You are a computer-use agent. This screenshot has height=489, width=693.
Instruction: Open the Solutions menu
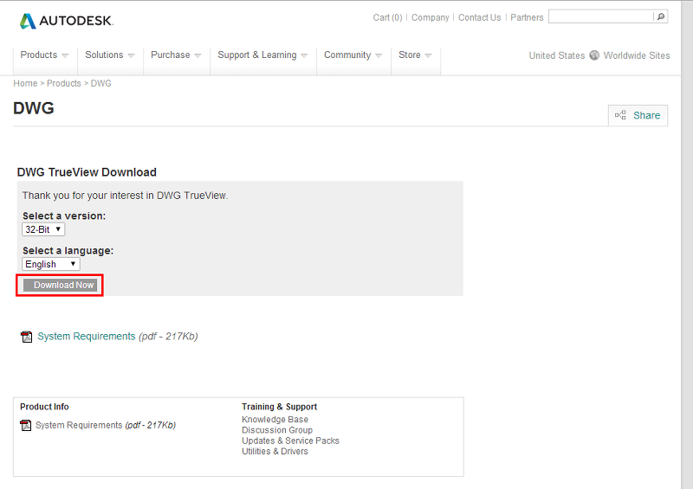coord(110,55)
